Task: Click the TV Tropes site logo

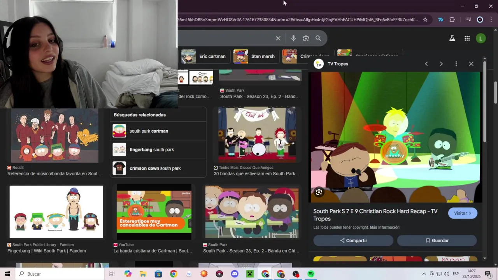Action: (319, 64)
